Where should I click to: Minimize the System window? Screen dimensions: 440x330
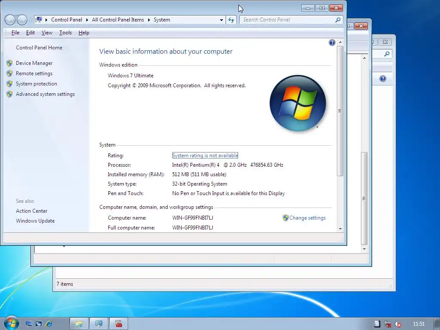point(308,8)
